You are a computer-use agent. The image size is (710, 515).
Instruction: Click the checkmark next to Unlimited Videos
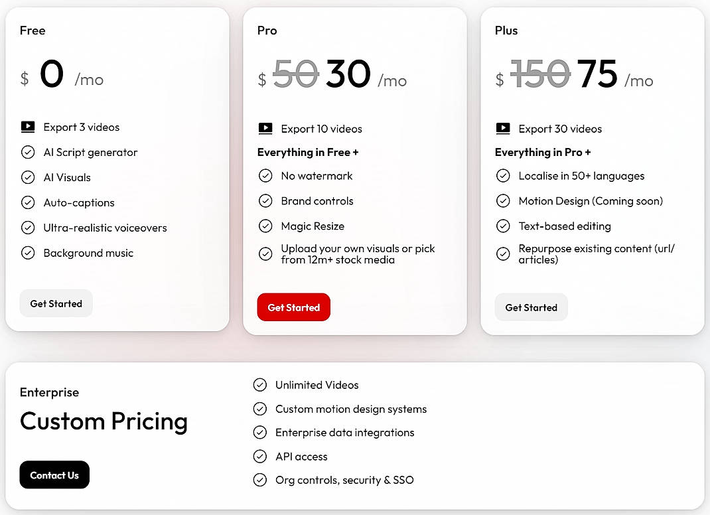tap(259, 384)
